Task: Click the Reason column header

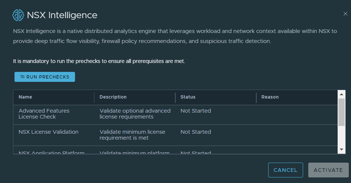Action: pyautogui.click(x=270, y=97)
